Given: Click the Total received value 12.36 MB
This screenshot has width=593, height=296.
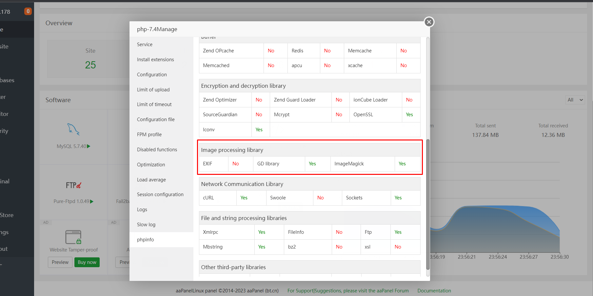Looking at the screenshot, I should point(553,135).
